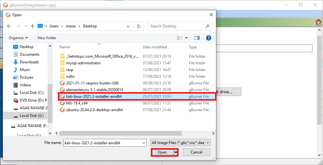Screen dimensions: 323x165
Task: Expand the File name dropdown arrow
Action: point(143,143)
